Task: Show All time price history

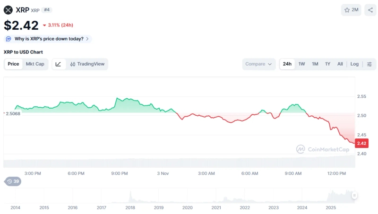Action: pyautogui.click(x=340, y=64)
